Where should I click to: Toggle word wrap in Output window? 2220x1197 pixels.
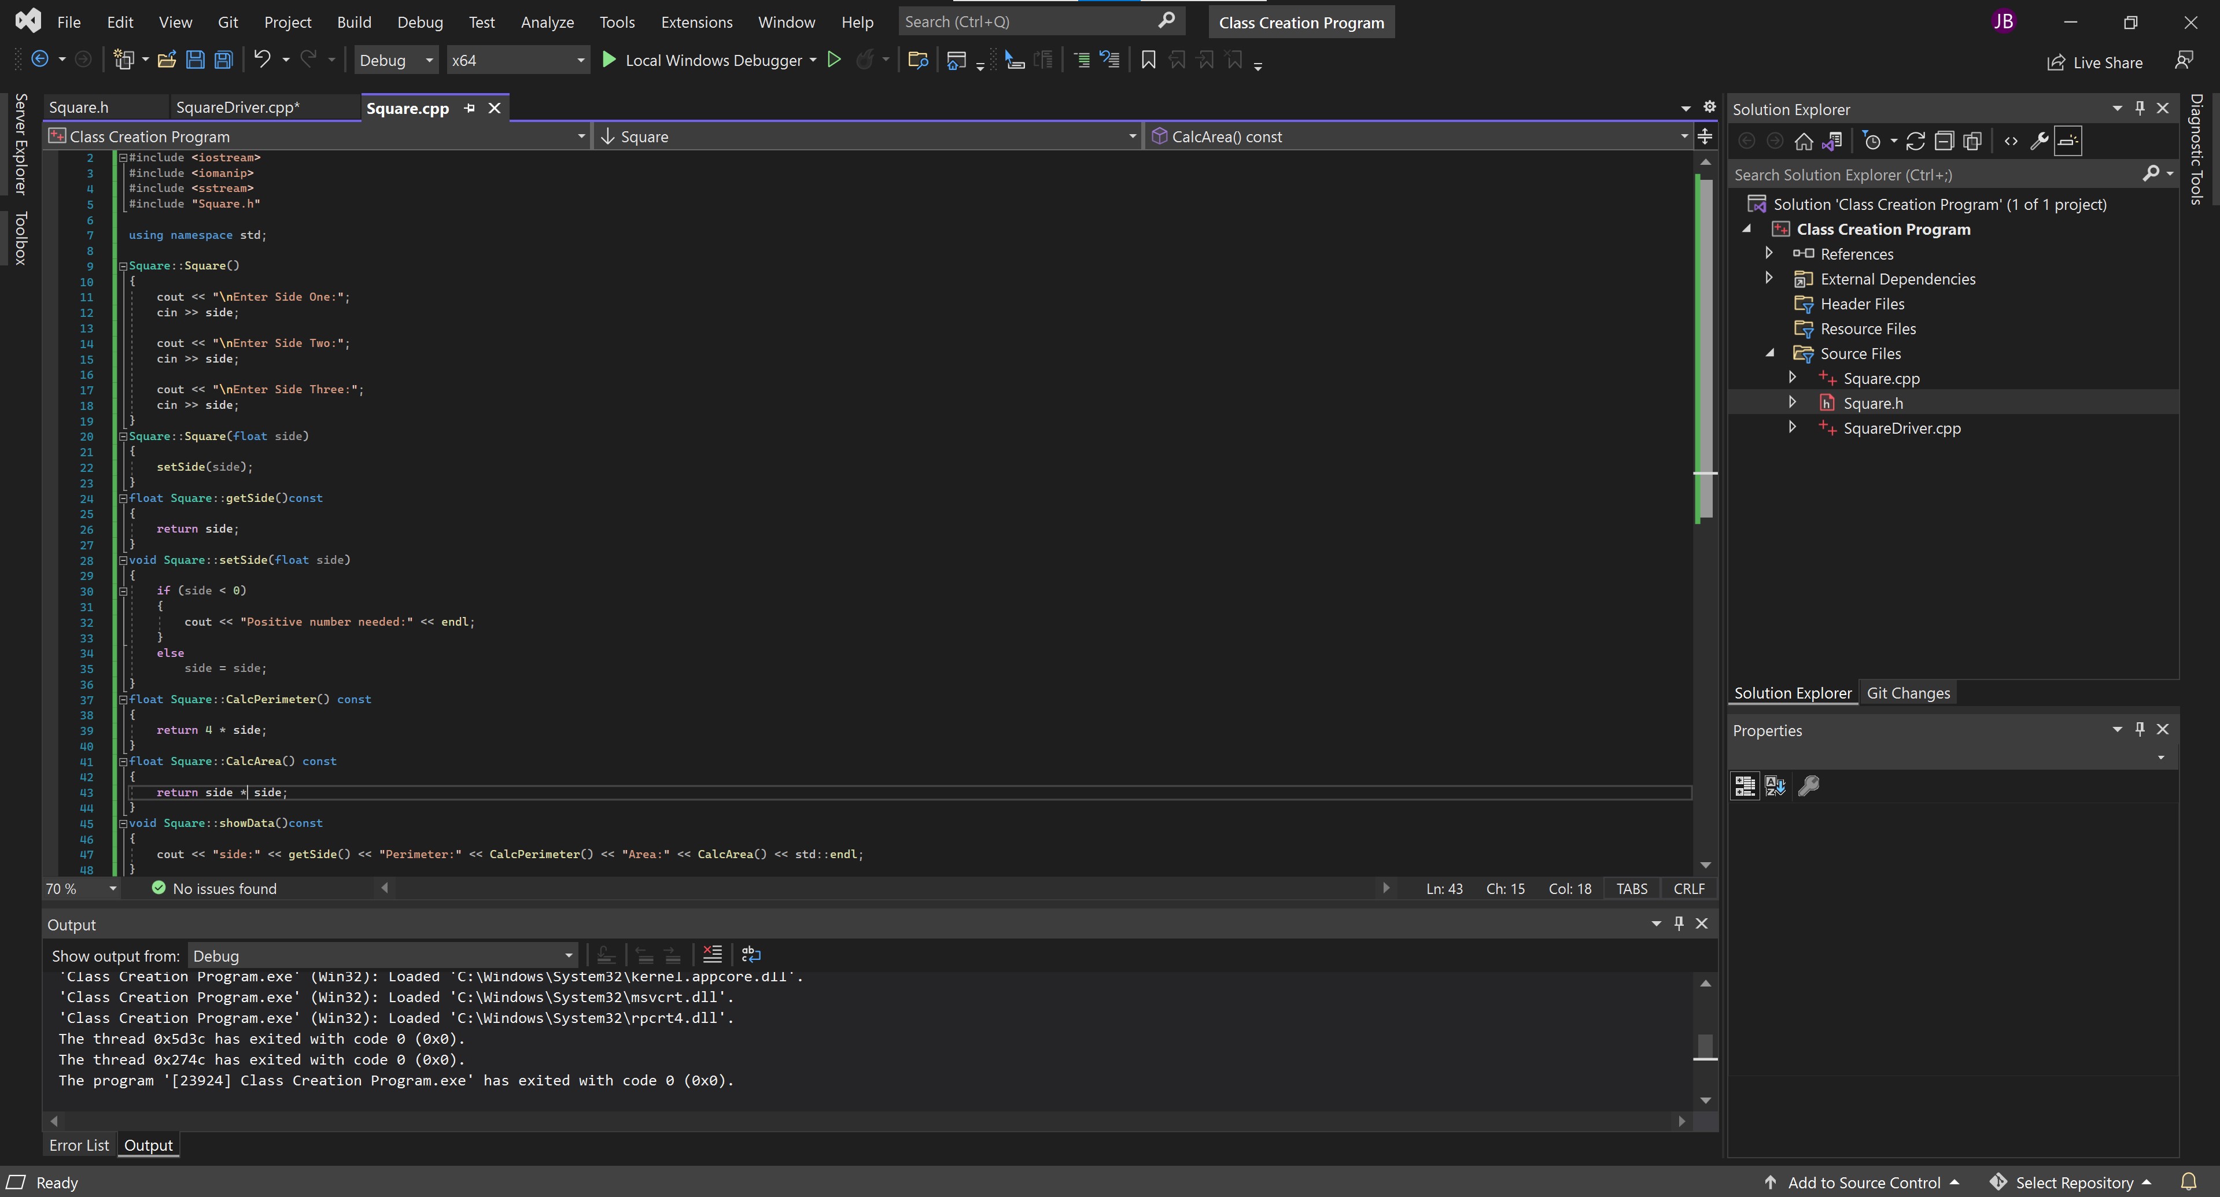[x=751, y=954]
